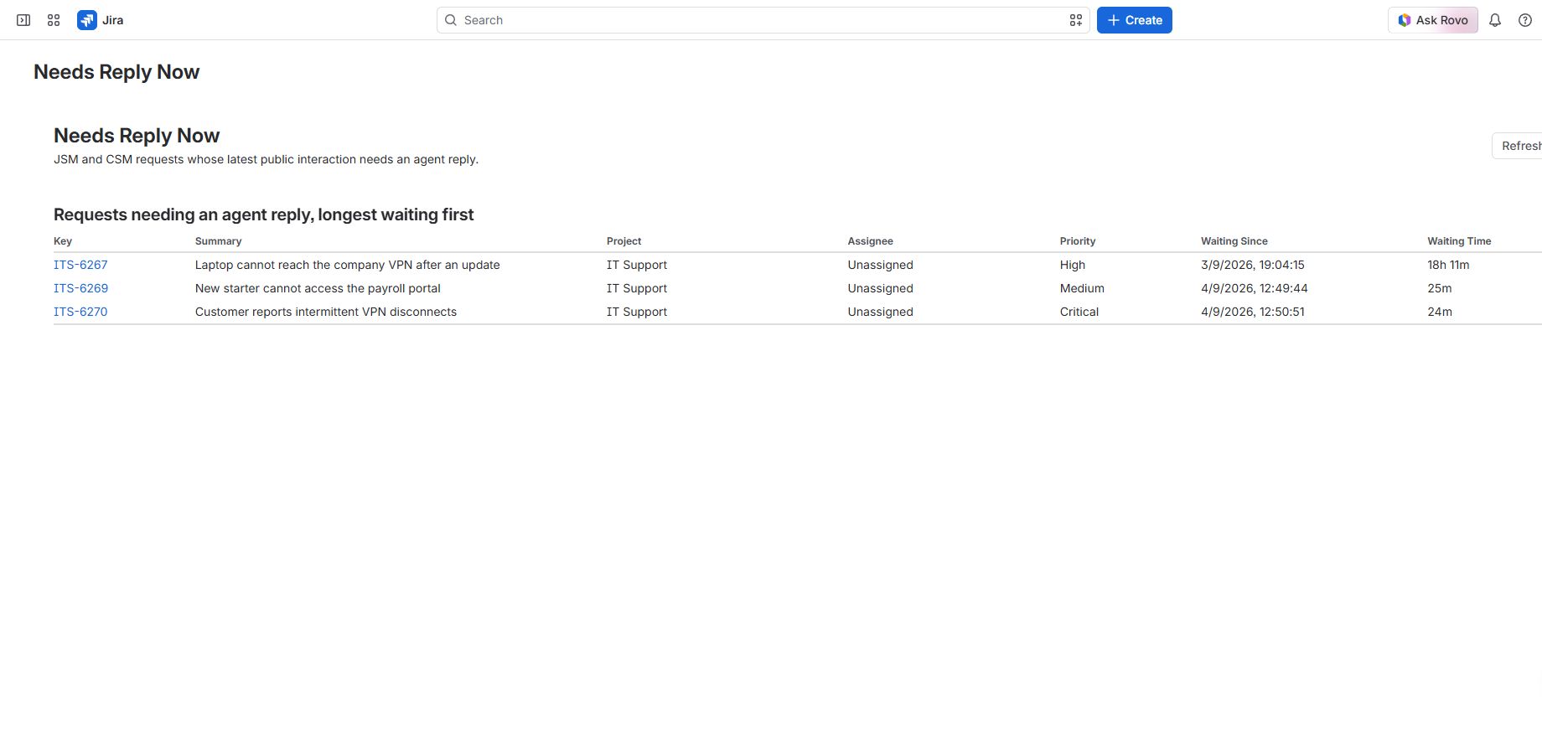The width and height of the screenshot is (1542, 754).
Task: Click the Medium priority cell
Action: pos(1082,288)
